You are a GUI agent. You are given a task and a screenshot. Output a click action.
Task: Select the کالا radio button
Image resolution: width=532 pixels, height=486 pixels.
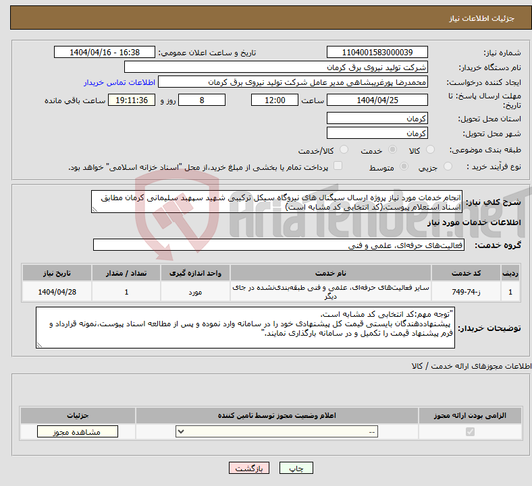[x=430, y=150]
